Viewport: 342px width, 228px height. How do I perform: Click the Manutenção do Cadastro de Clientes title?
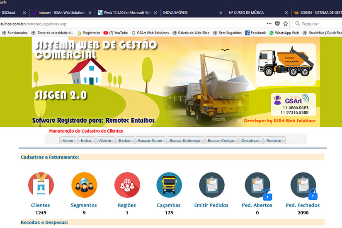click(x=86, y=131)
